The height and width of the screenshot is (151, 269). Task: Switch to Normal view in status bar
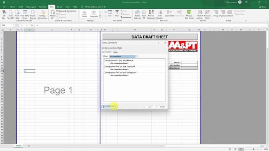click(x=230, y=149)
